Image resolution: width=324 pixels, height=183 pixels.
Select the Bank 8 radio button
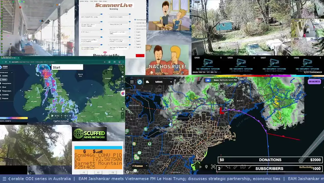[x=135, y=41]
